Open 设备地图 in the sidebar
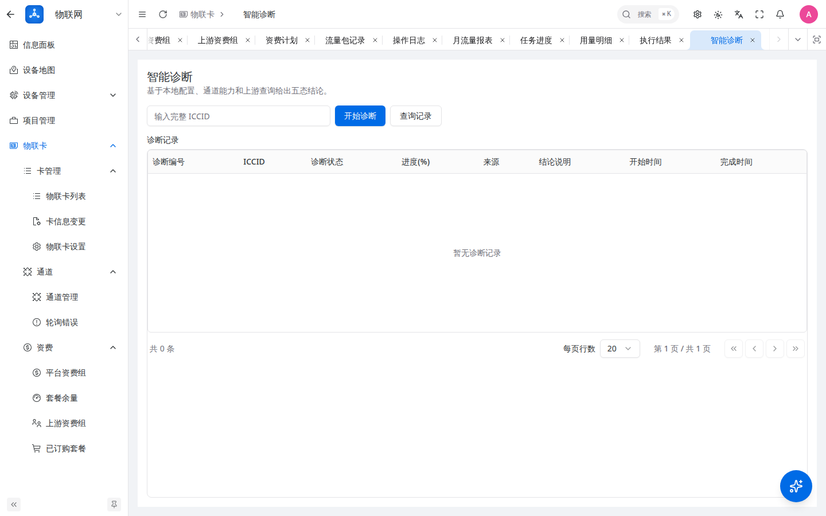The width and height of the screenshot is (826, 516). tap(64, 70)
